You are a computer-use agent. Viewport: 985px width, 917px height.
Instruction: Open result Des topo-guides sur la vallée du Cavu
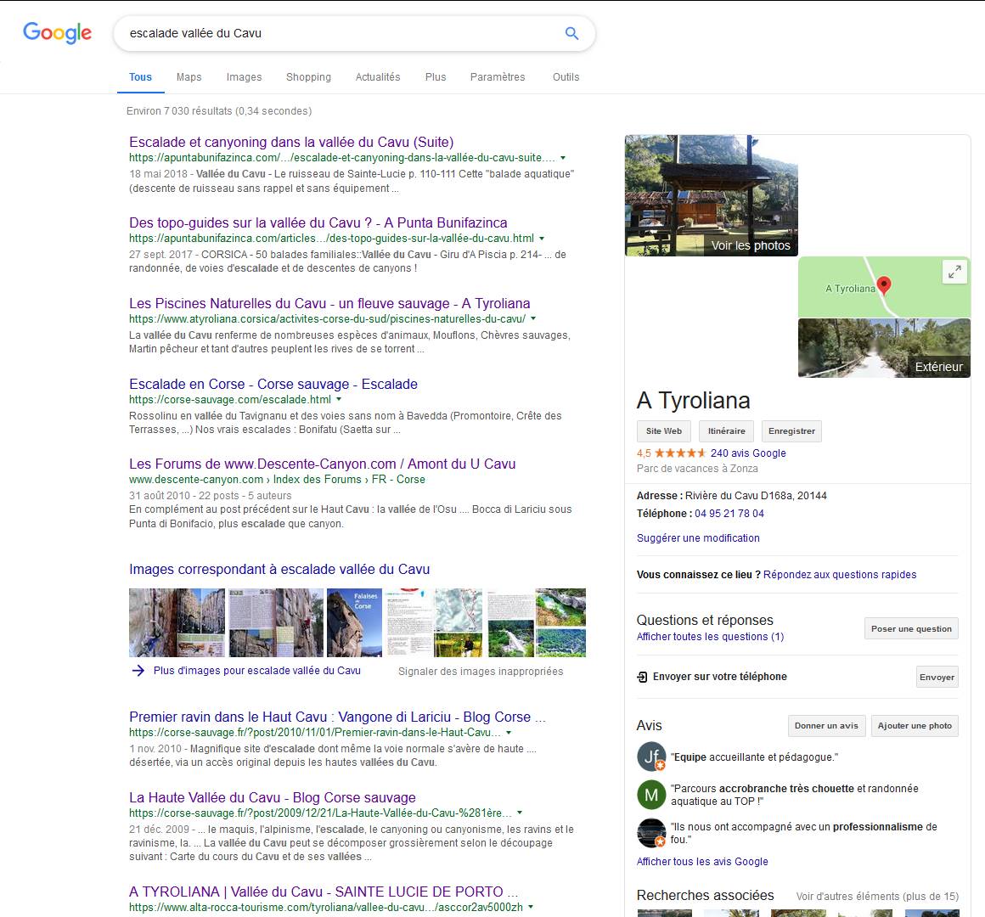coord(318,223)
